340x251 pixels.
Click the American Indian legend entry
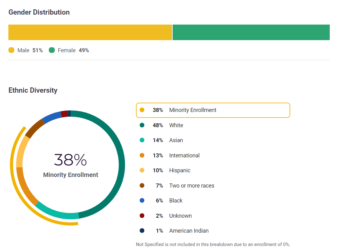[x=189, y=231]
